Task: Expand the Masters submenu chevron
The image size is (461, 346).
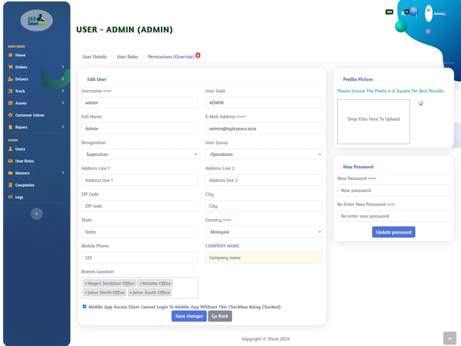Action: click(x=63, y=173)
